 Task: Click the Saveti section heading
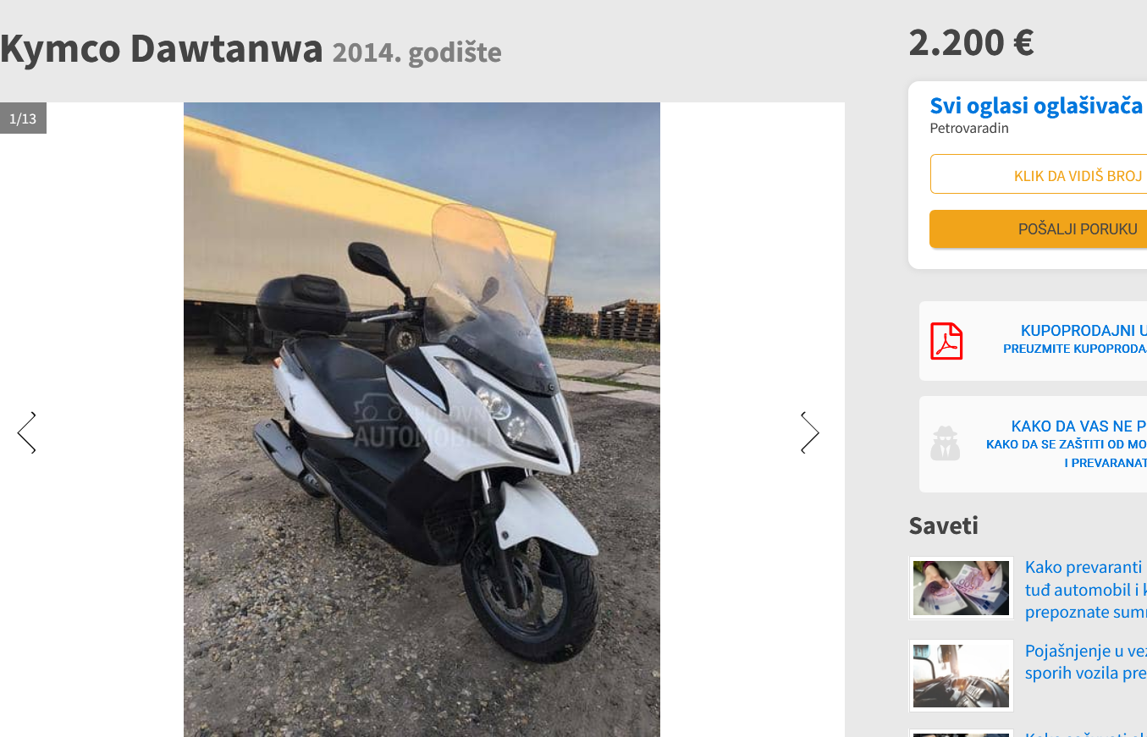click(x=943, y=525)
